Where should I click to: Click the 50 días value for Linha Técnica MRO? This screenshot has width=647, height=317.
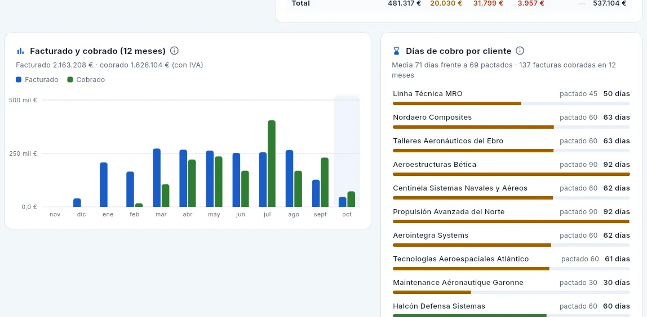(x=617, y=94)
